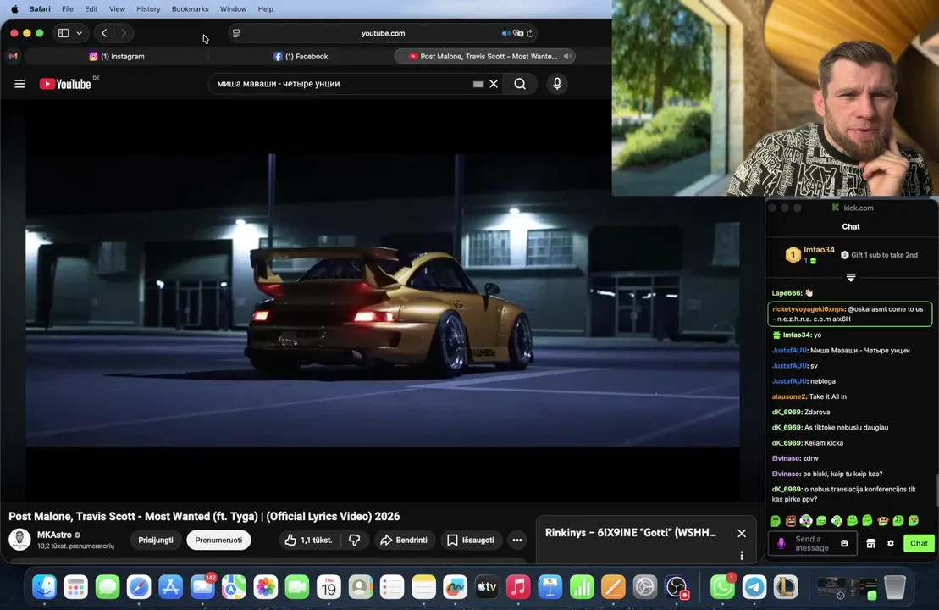Insert the angry red emote in Kick chat
Screen dimensions: 939x610
(x=791, y=521)
